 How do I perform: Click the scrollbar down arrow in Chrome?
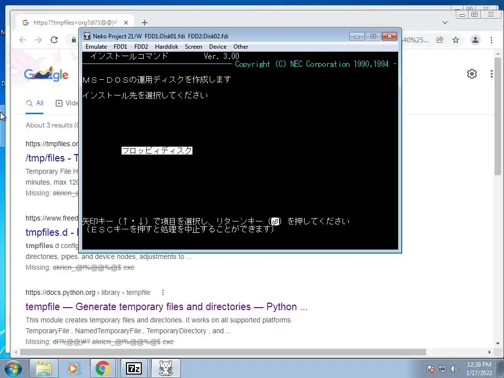point(498,343)
